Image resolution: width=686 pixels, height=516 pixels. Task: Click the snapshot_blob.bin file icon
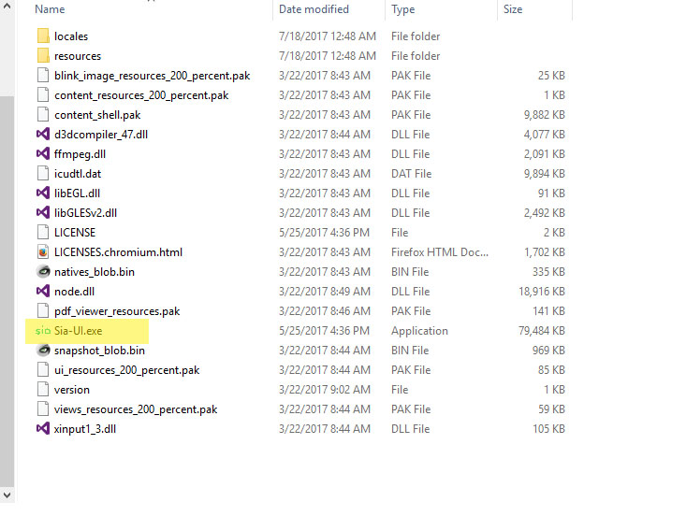click(x=43, y=351)
